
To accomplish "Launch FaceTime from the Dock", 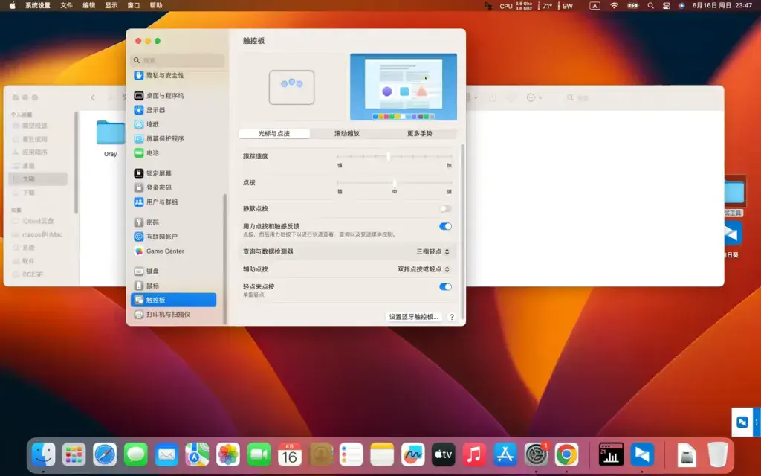I will tap(259, 455).
